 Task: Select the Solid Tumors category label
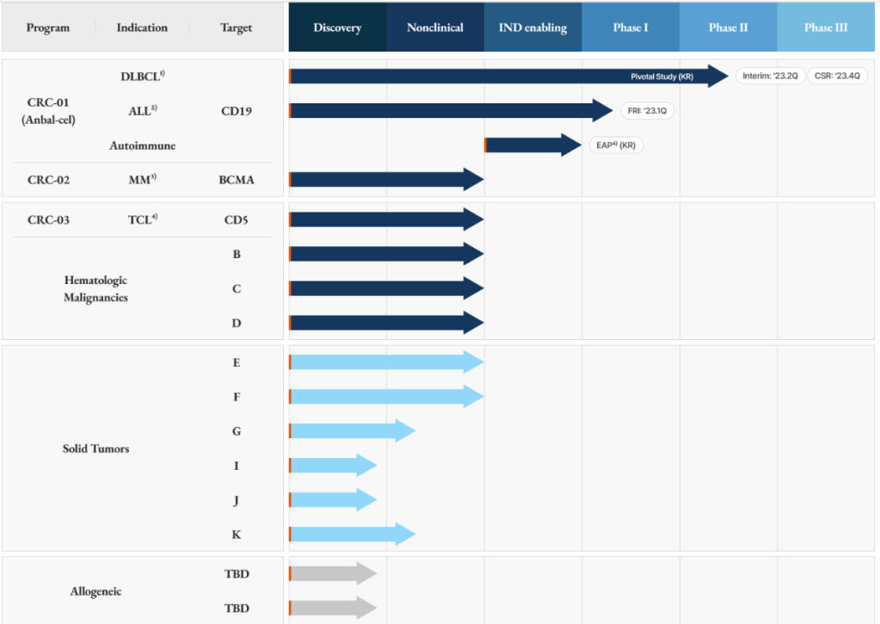pyautogui.click(x=95, y=448)
